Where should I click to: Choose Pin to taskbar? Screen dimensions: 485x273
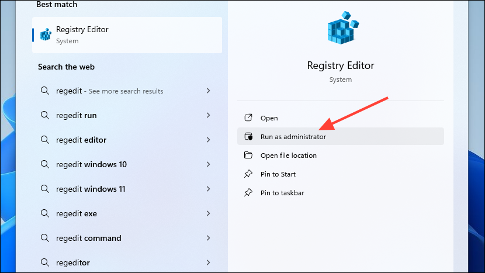click(341, 192)
